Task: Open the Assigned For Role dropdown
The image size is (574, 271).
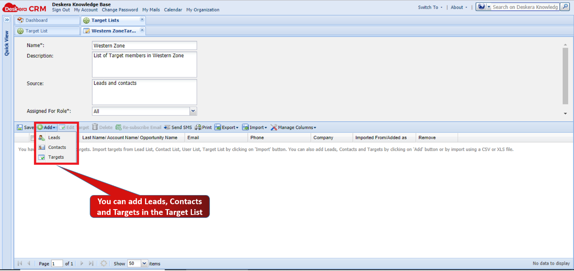Action: (193, 111)
